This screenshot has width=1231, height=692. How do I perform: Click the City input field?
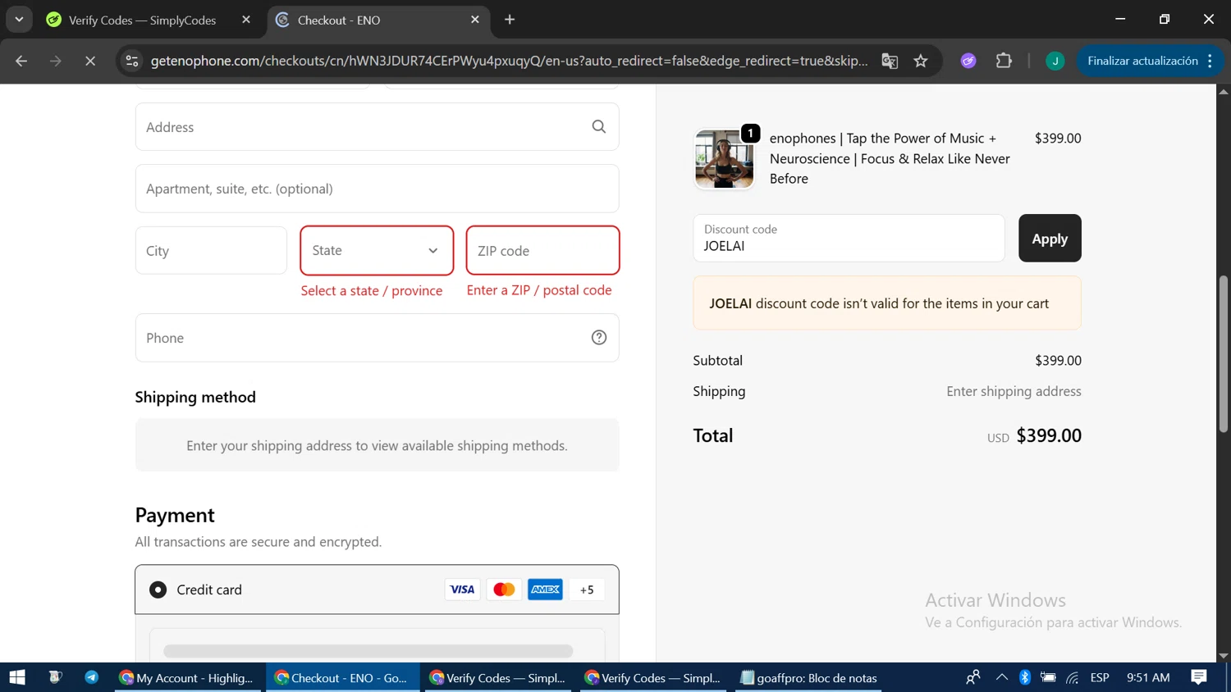pos(211,250)
